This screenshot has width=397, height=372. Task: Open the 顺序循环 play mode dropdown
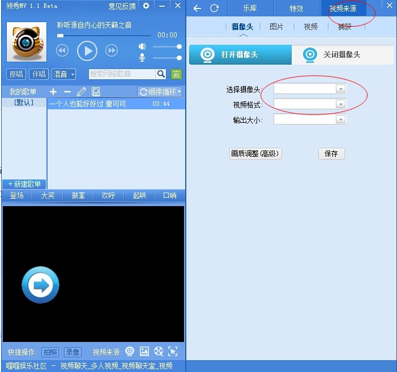(160, 92)
